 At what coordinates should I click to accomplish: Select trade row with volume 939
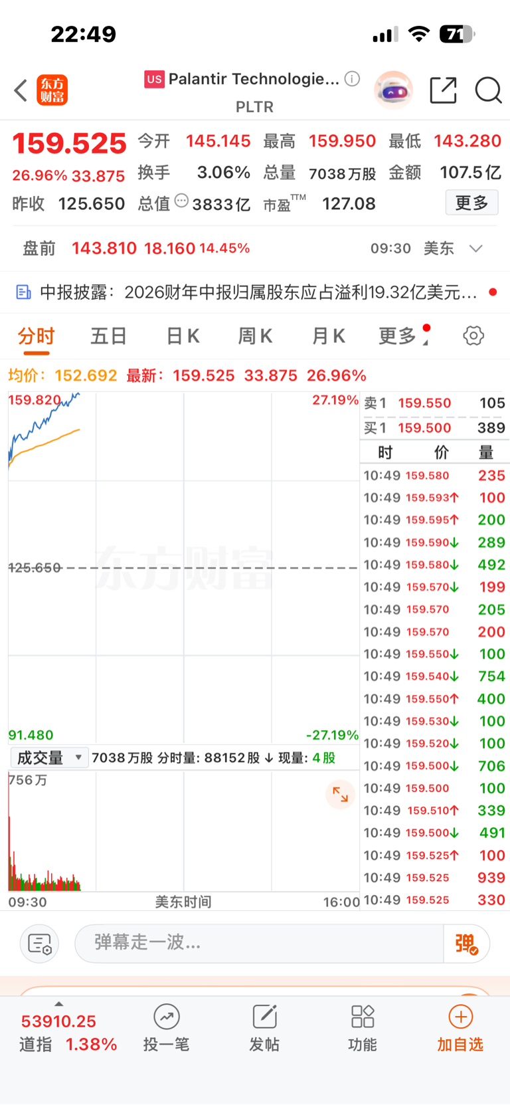tap(435, 878)
